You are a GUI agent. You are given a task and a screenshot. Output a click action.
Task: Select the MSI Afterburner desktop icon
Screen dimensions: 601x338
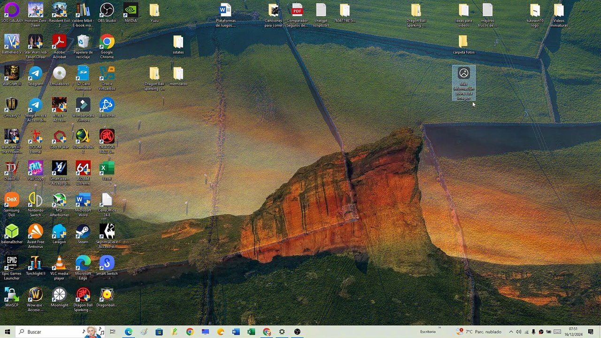pos(59,205)
